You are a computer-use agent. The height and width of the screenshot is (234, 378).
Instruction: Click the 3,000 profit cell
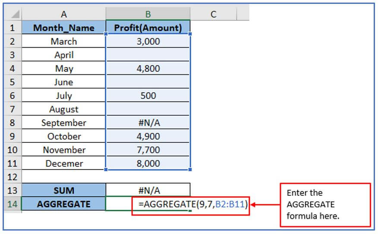148,41
